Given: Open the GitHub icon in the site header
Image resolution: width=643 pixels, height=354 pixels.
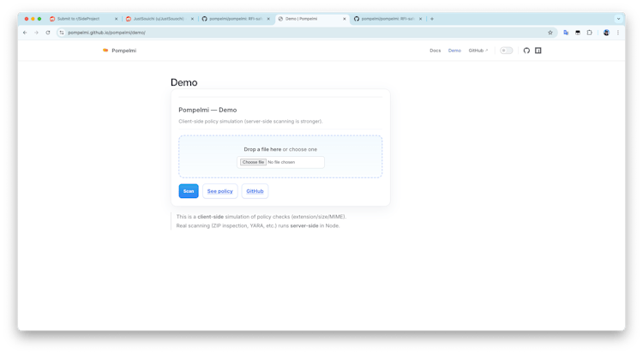Looking at the screenshot, I should pyautogui.click(x=526, y=51).
